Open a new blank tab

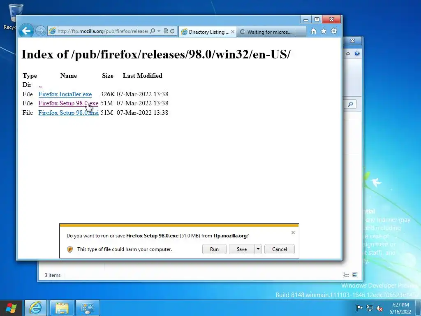coord(301,32)
